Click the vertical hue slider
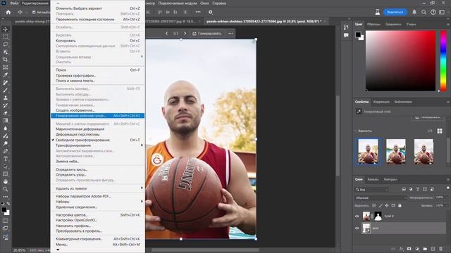This screenshot has height=253, width=451. coord(443,60)
